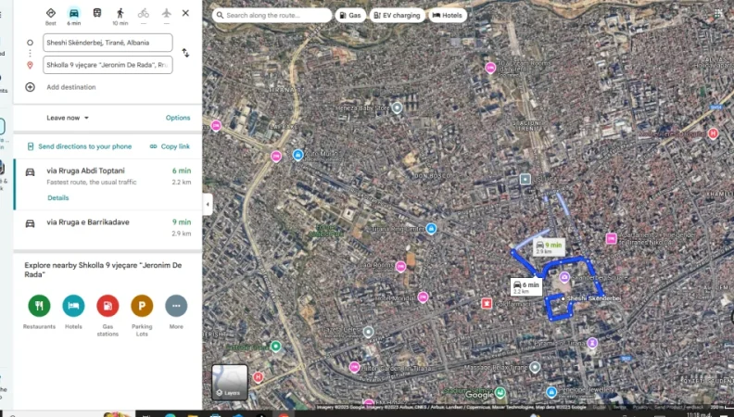Toggle the EV charging filter chip
Image resolution: width=734 pixels, height=417 pixels.
click(396, 16)
